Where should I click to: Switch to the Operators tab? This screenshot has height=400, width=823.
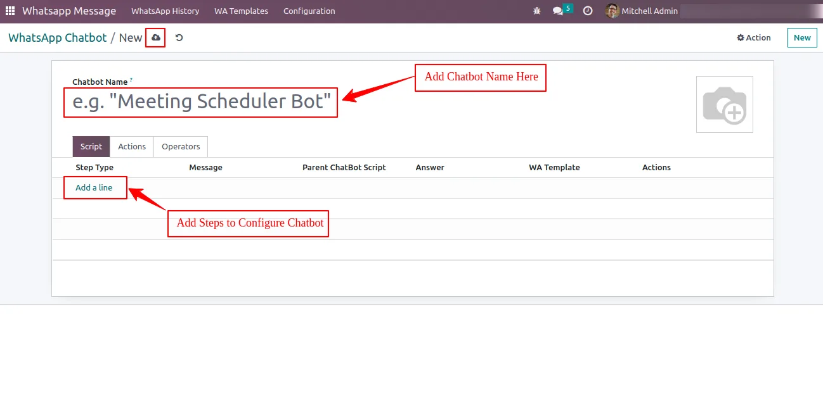click(181, 146)
